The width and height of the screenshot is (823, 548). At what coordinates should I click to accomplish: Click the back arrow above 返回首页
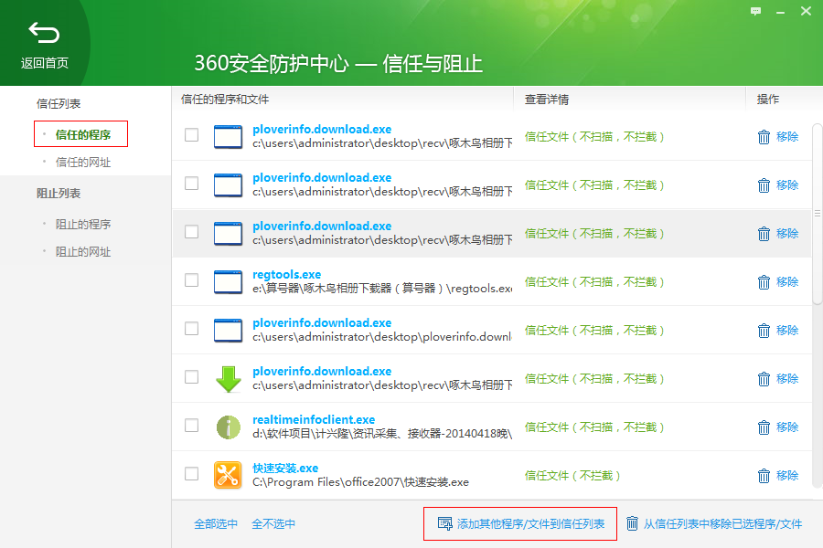pyautogui.click(x=44, y=33)
